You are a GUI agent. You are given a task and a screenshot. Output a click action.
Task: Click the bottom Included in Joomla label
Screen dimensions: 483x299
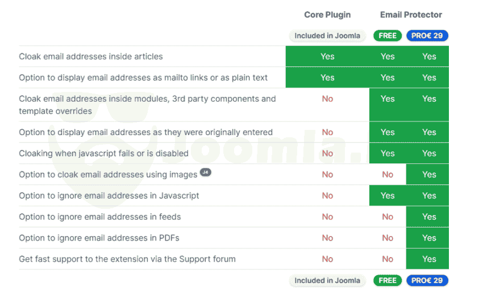point(327,280)
